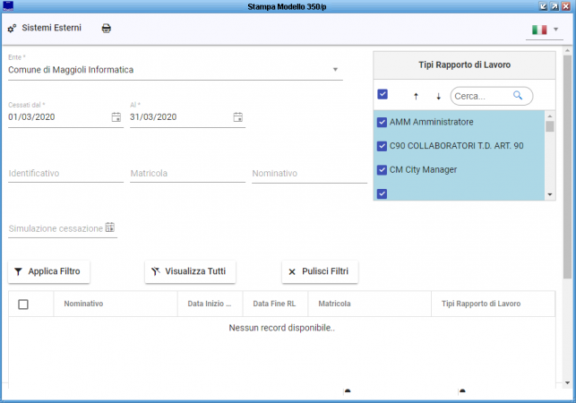Click the up arrow in Tipi Rapporto
Viewport: 576px width, 403px height.
(x=416, y=96)
